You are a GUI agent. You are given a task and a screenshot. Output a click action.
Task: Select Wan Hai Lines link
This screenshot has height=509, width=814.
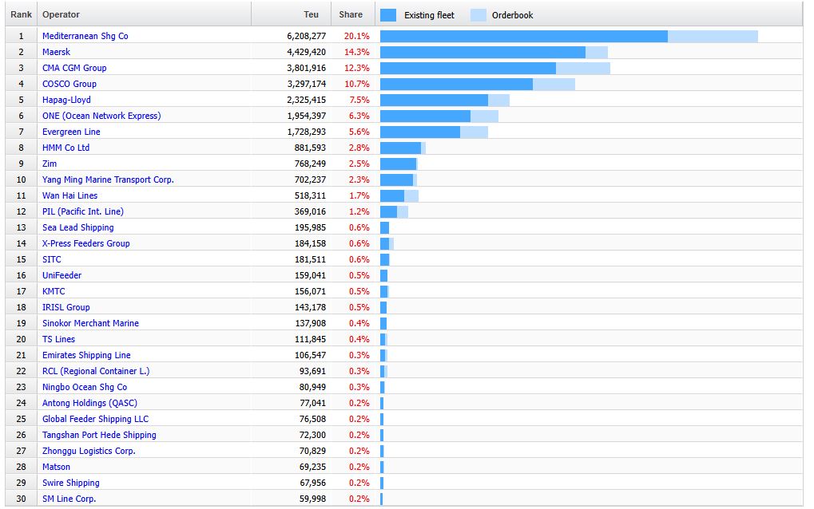click(x=69, y=195)
